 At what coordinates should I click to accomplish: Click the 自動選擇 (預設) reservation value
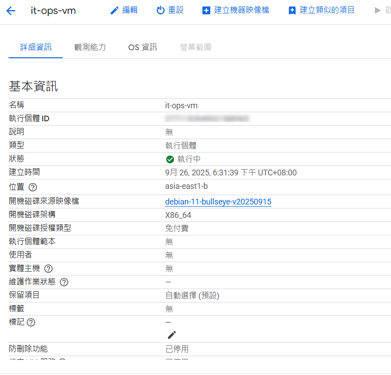pyautogui.click(x=192, y=296)
